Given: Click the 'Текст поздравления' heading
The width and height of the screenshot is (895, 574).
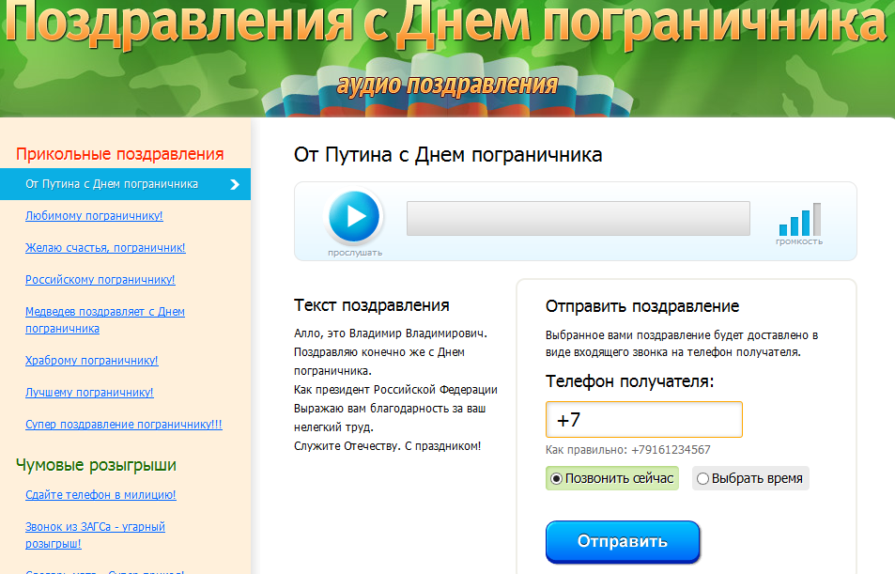Looking at the screenshot, I should (372, 305).
